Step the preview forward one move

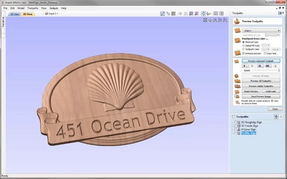coord(260,66)
